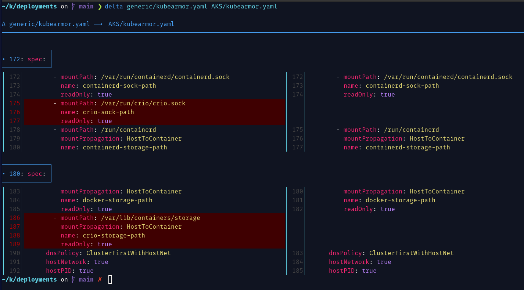
Task: Click branch name main next to the ✗
Action: [x=86, y=280]
